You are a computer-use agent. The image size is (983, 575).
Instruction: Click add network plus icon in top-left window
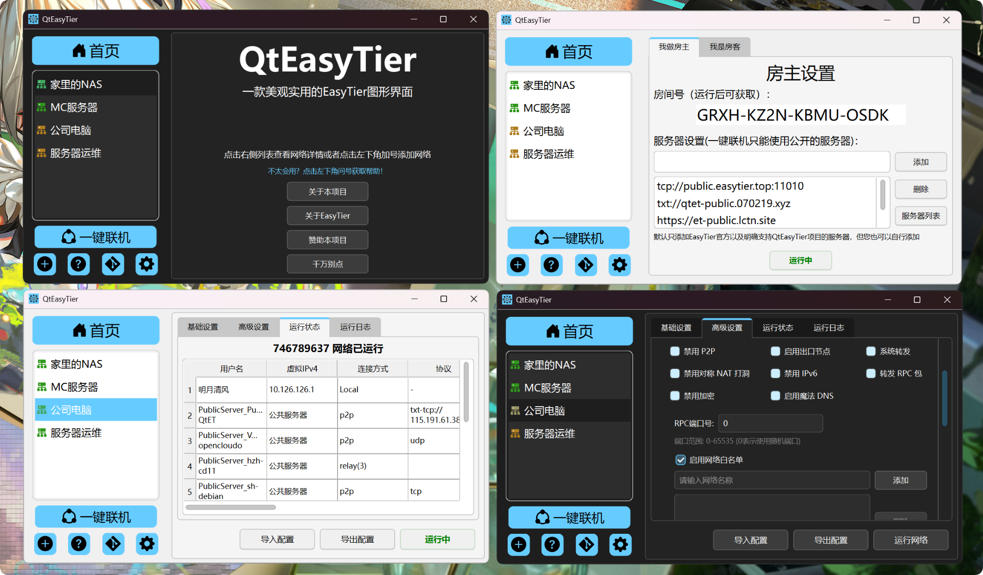pyautogui.click(x=45, y=264)
